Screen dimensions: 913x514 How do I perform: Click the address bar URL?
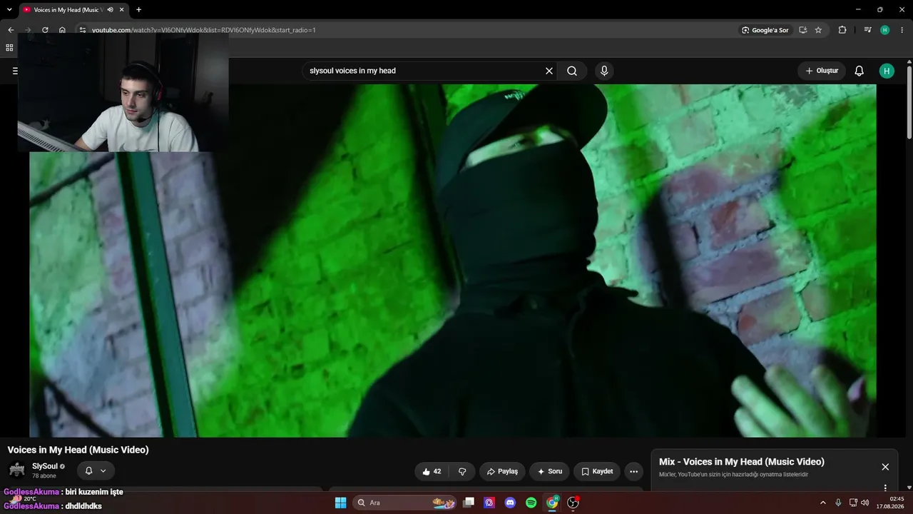pos(204,30)
